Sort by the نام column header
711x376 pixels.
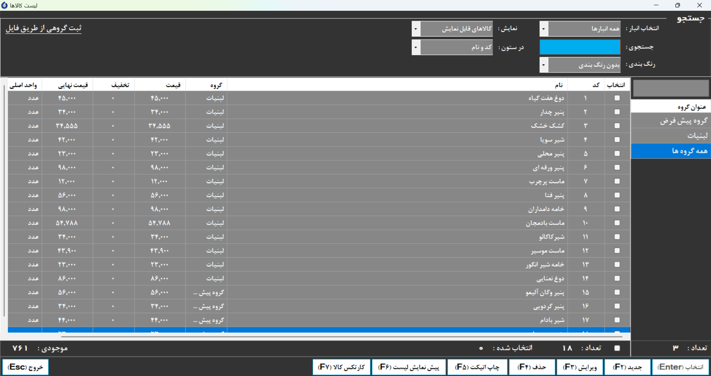(x=397, y=85)
